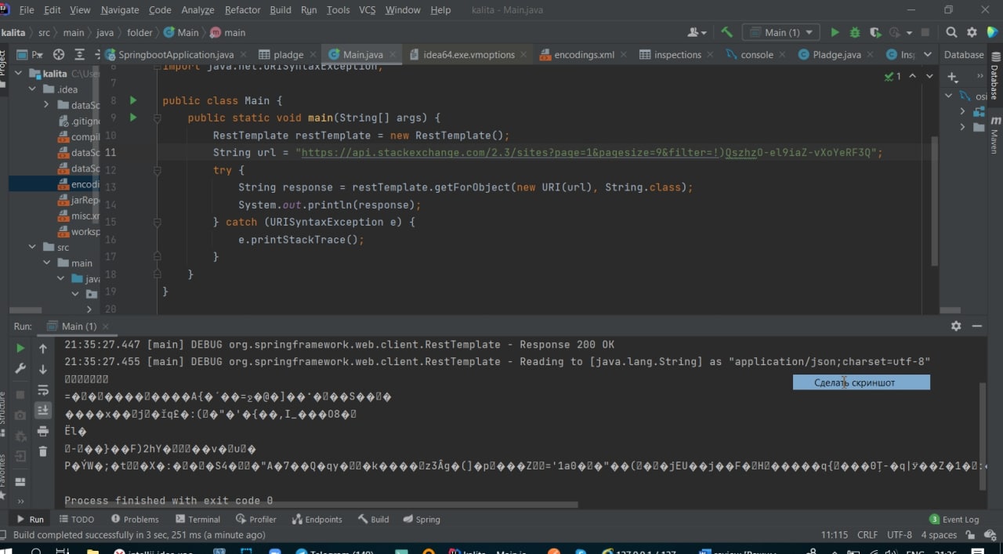
Task: Open the Endpoints tool window
Action: [317, 519]
